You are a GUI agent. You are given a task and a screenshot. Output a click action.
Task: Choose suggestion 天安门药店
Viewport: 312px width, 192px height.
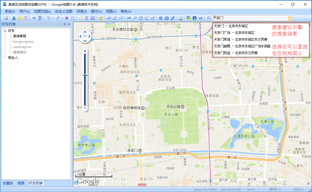236,53
